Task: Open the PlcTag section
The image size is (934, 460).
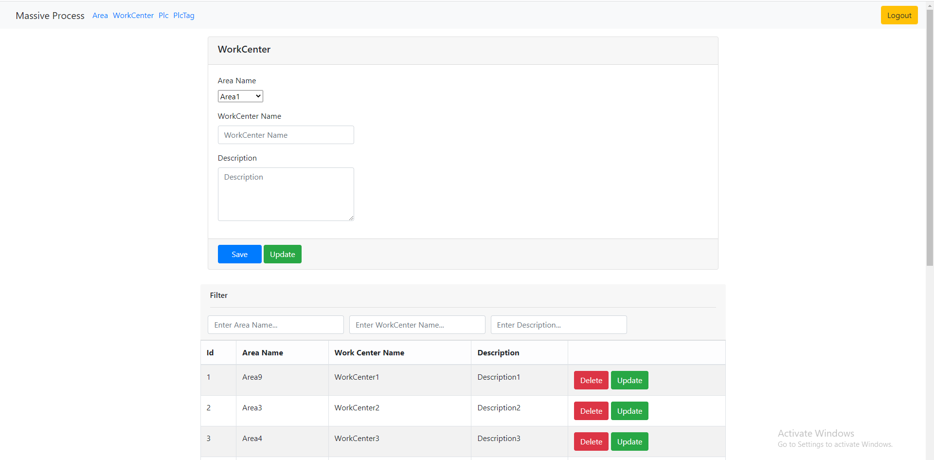Action: [x=183, y=15]
